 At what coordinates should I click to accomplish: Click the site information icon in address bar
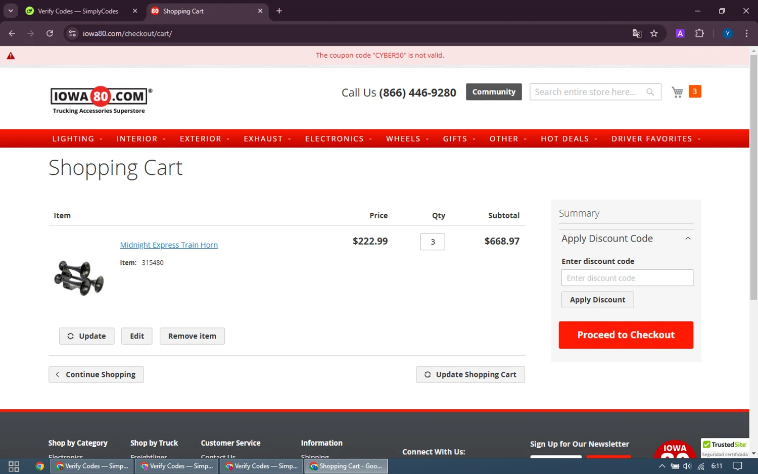72,33
